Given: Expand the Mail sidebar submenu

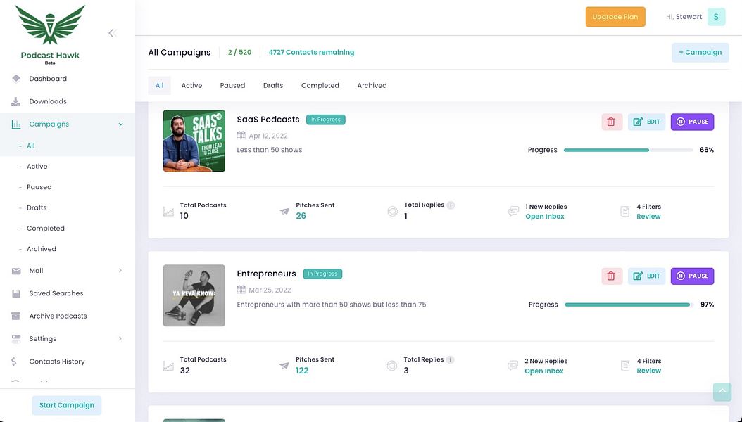Looking at the screenshot, I should (x=120, y=271).
